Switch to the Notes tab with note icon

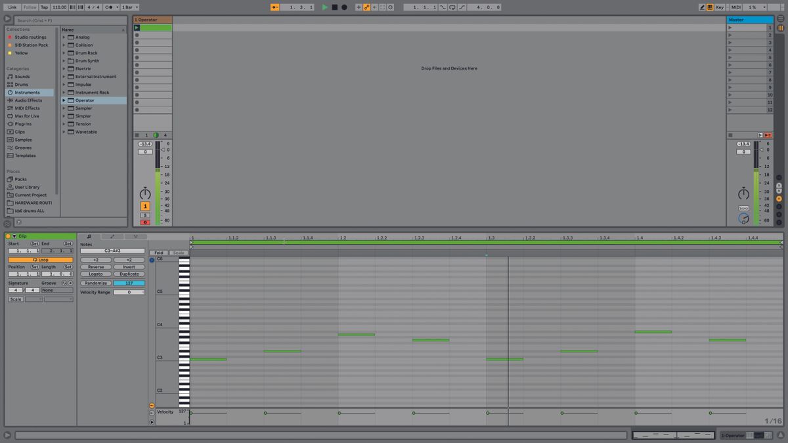click(89, 236)
